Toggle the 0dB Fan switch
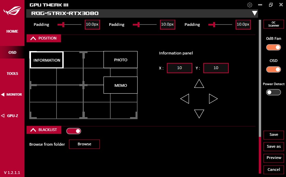This screenshot has width=286, height=177. click(273, 47)
